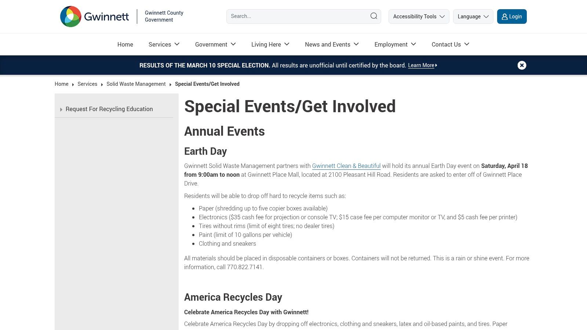This screenshot has width=587, height=330.
Task: Click inside the Search field
Action: (293, 16)
